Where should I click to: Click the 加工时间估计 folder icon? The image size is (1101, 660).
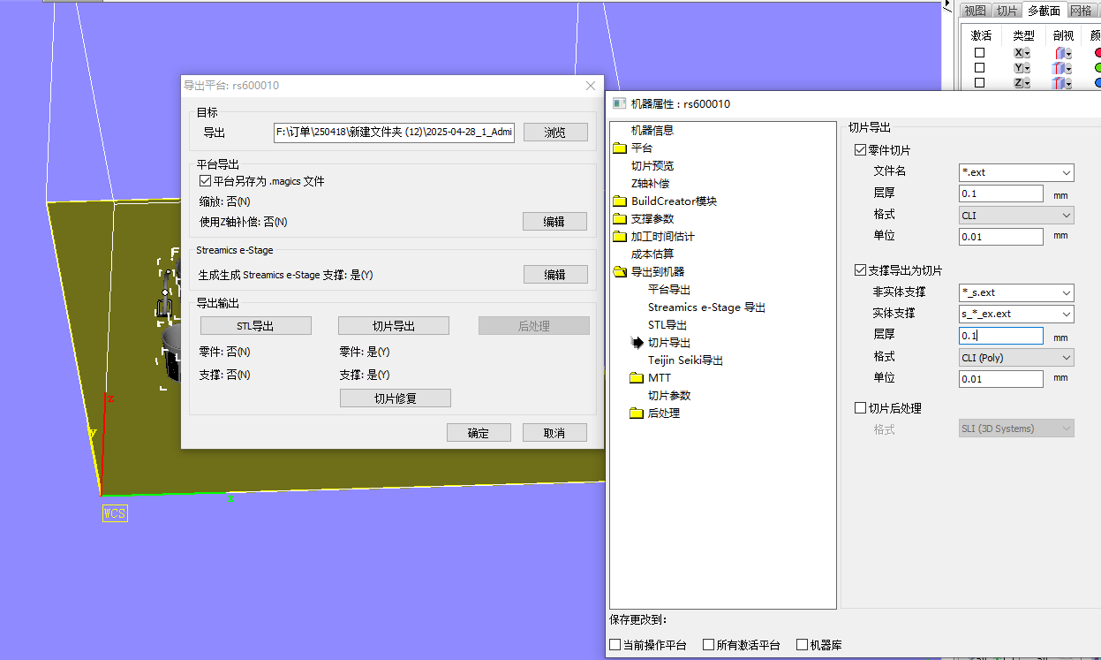point(619,237)
